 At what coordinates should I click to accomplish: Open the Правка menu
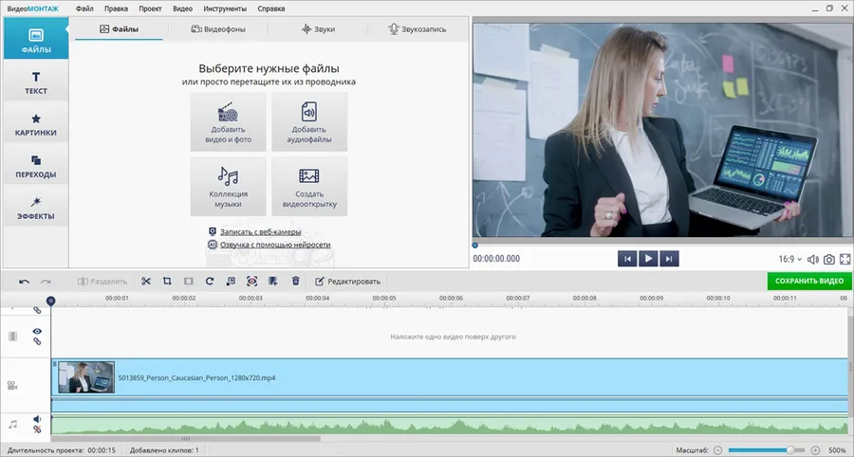pos(116,9)
